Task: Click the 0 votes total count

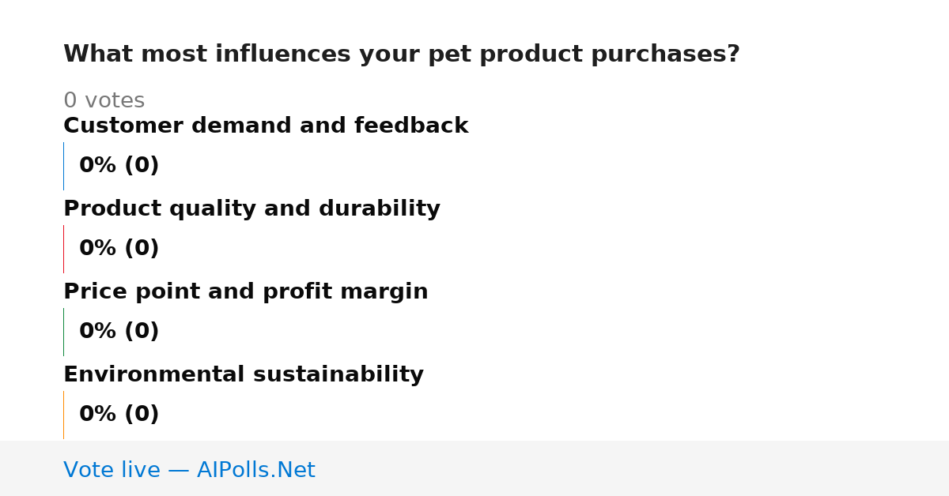Action: pyautogui.click(x=104, y=100)
